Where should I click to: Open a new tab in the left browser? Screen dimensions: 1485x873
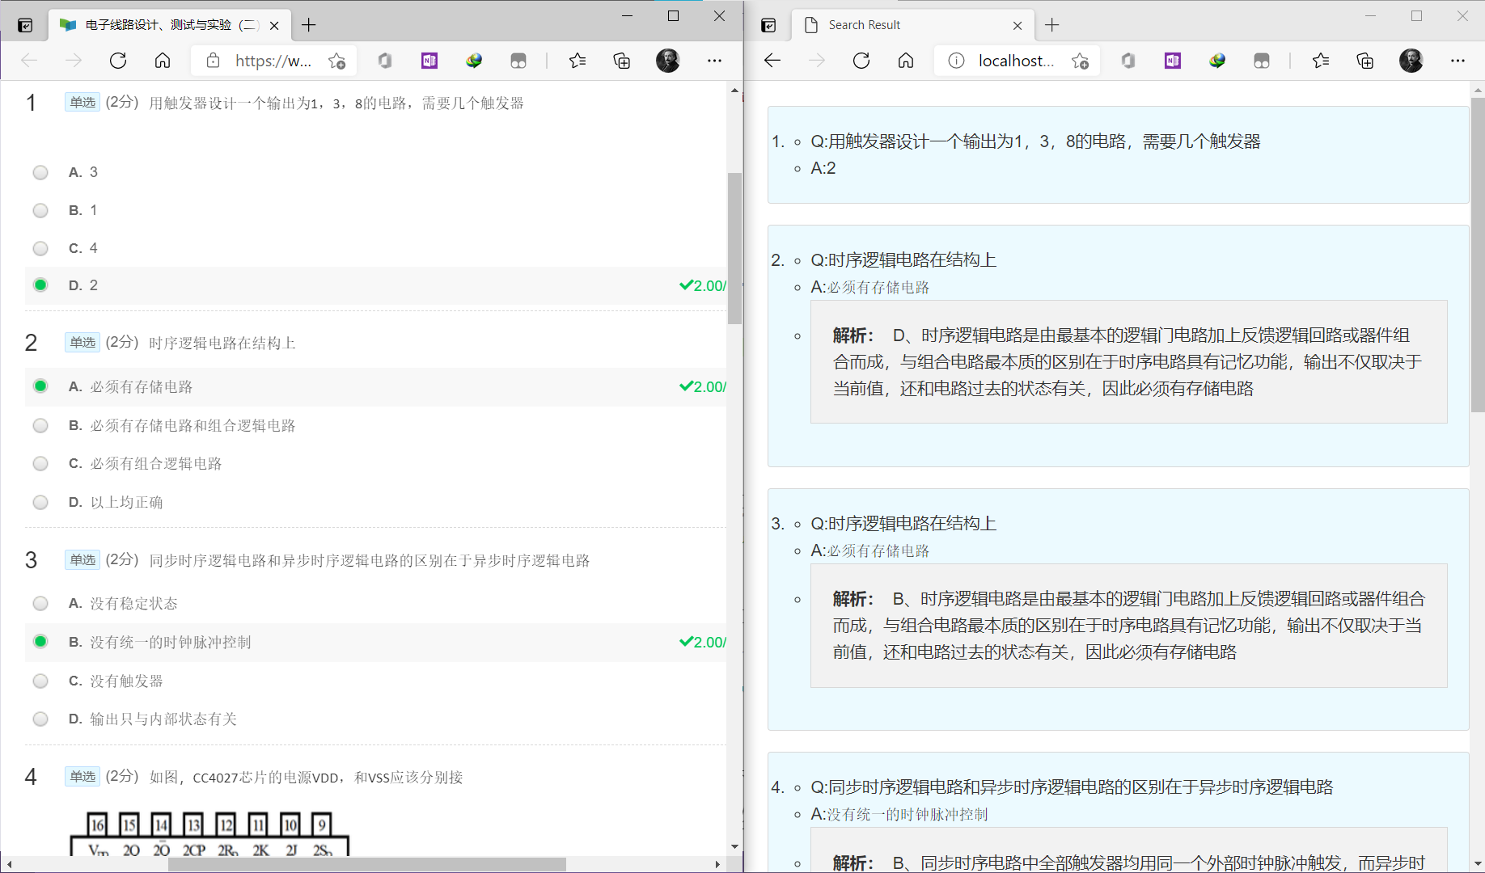(309, 25)
